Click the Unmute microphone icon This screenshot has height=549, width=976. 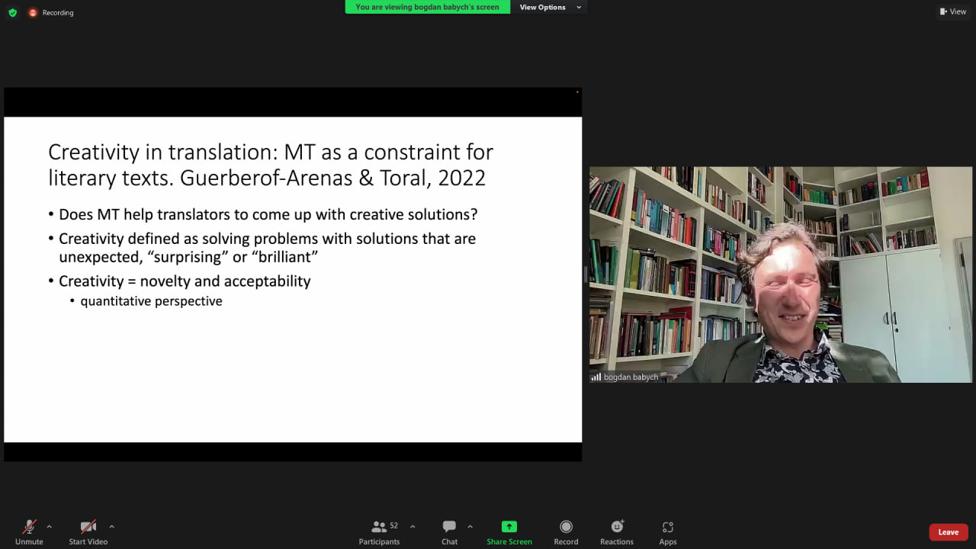click(29, 527)
